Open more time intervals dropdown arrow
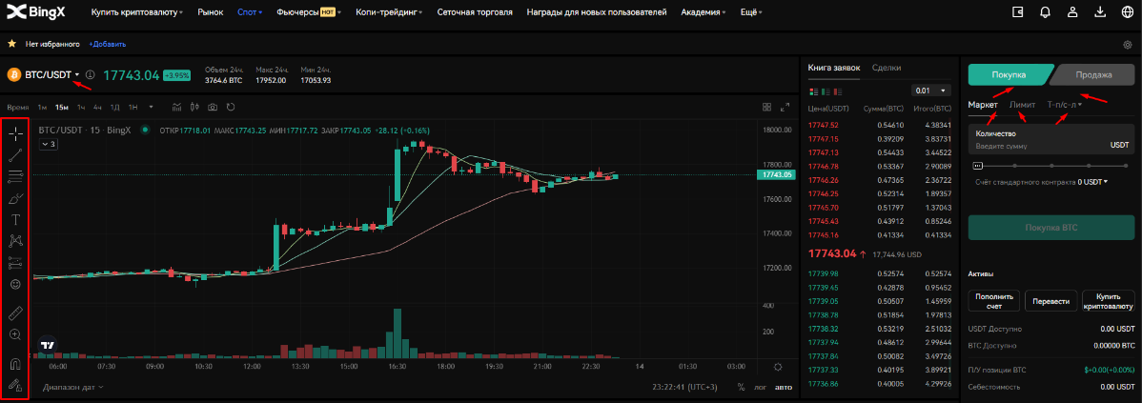 coord(151,107)
